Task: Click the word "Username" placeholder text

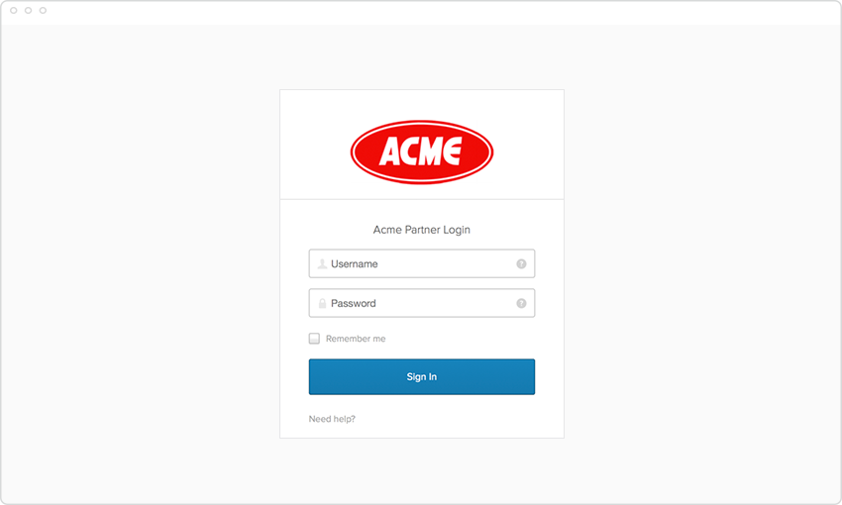Action: click(355, 263)
